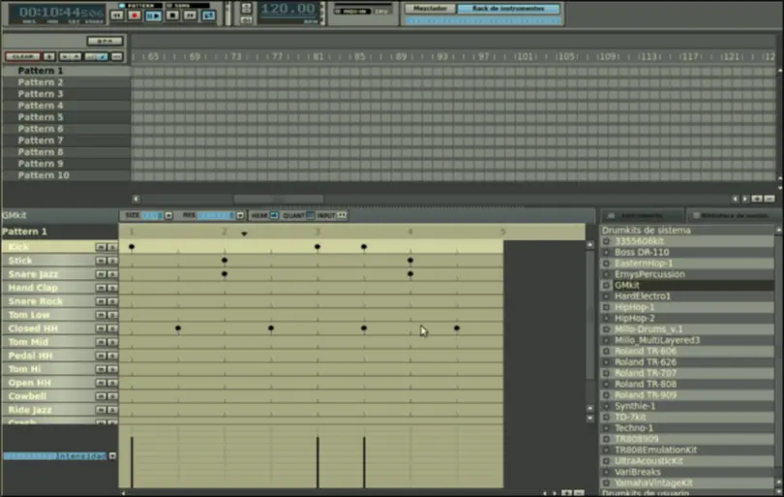Click the play/pause transport button
Screen dimensions: 784x497
[x=154, y=16]
